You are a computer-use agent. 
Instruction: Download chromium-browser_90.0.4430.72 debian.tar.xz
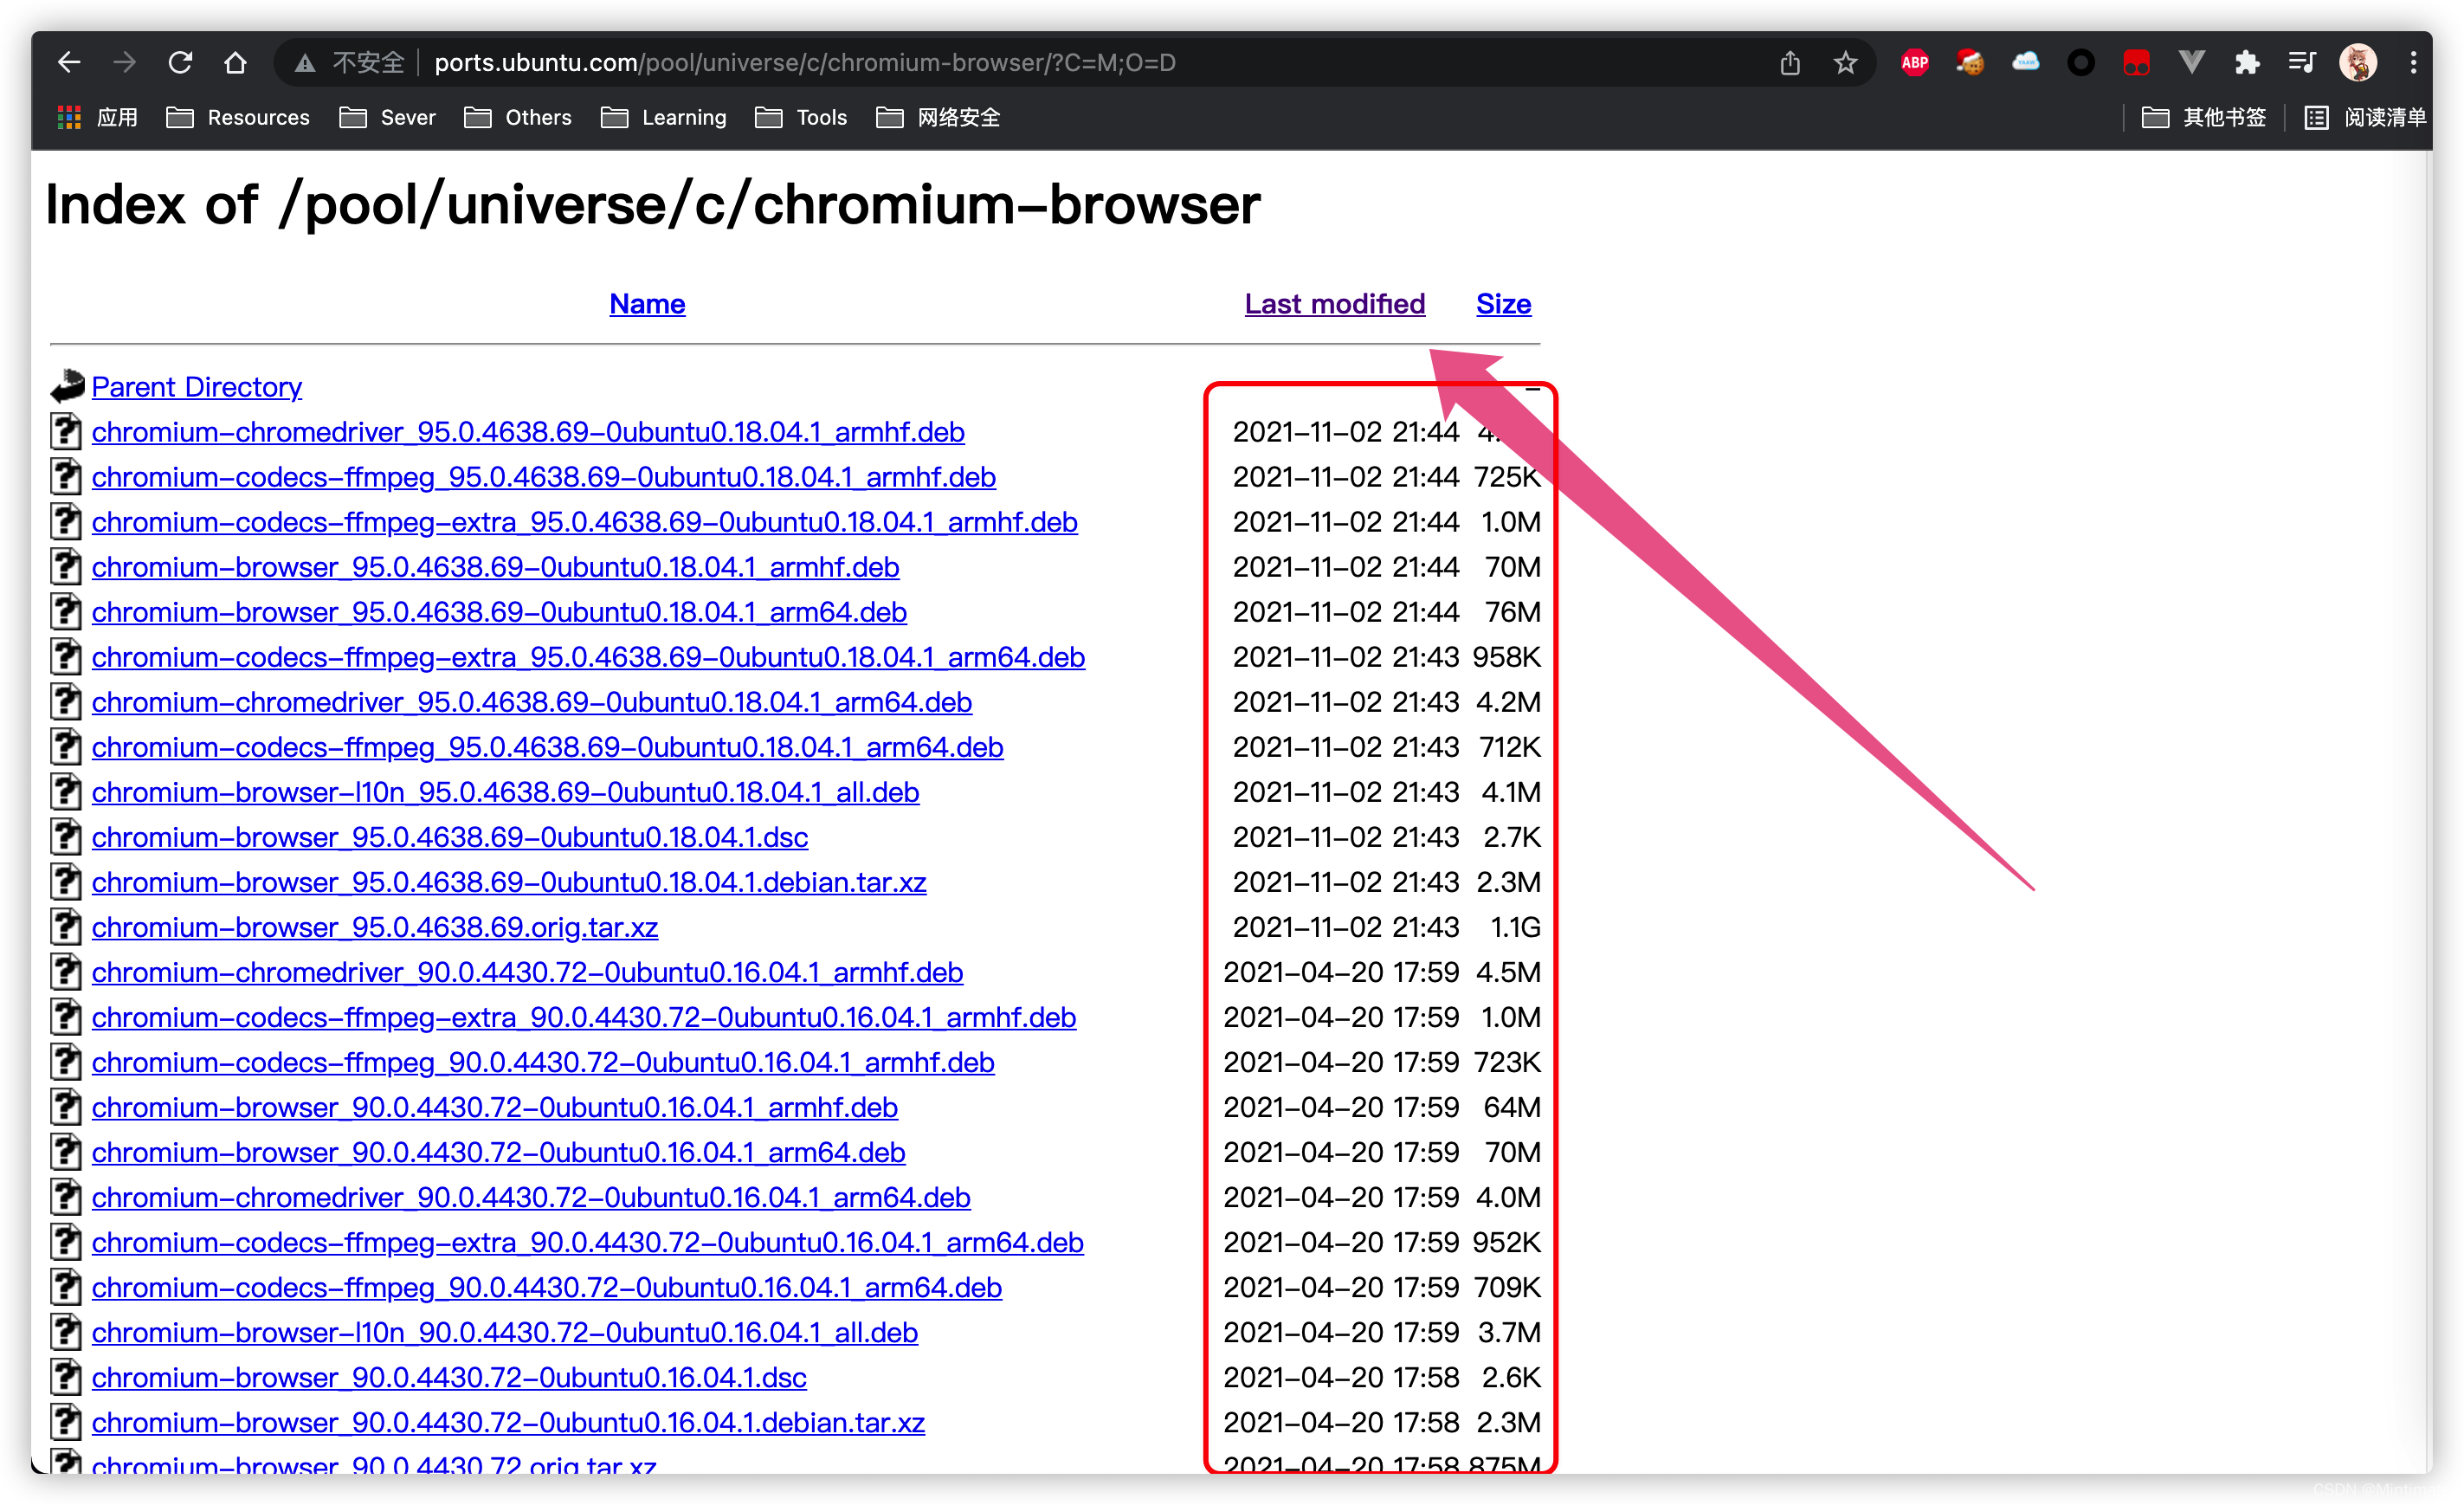click(508, 1422)
